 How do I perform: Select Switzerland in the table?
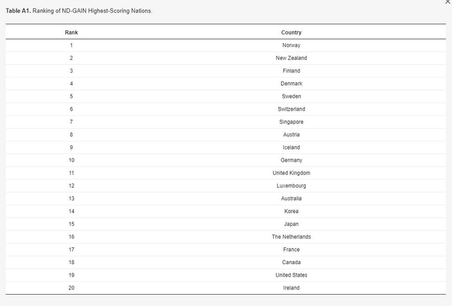click(291, 109)
